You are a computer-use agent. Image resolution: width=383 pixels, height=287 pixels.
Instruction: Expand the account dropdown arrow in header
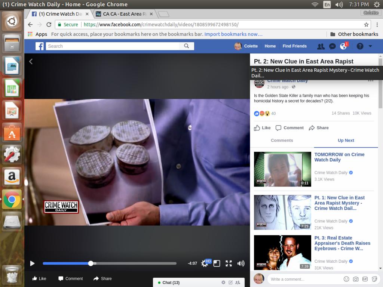click(370, 46)
